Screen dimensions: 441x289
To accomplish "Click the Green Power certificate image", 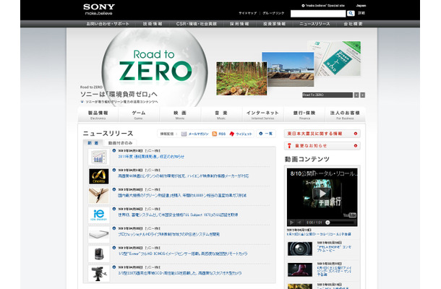I will pyautogui.click(x=338, y=59).
